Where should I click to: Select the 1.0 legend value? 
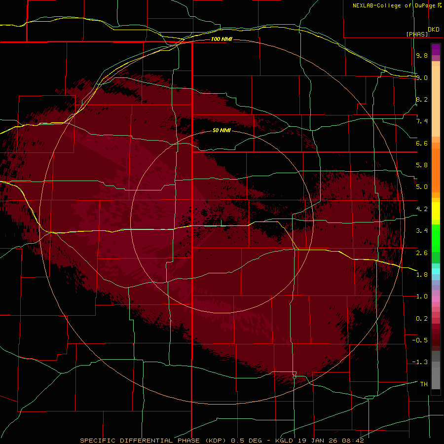click(422, 296)
